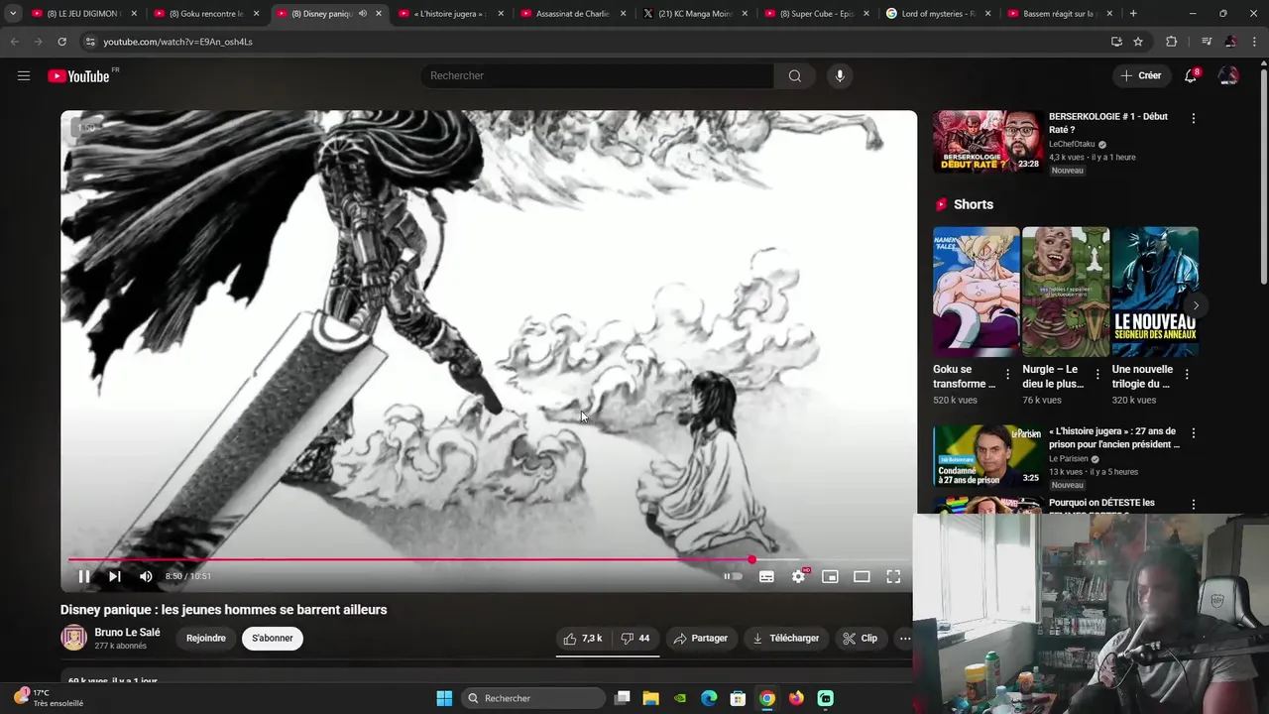The width and height of the screenshot is (1269, 714).
Task: Mute the video volume
Action: tap(146, 576)
